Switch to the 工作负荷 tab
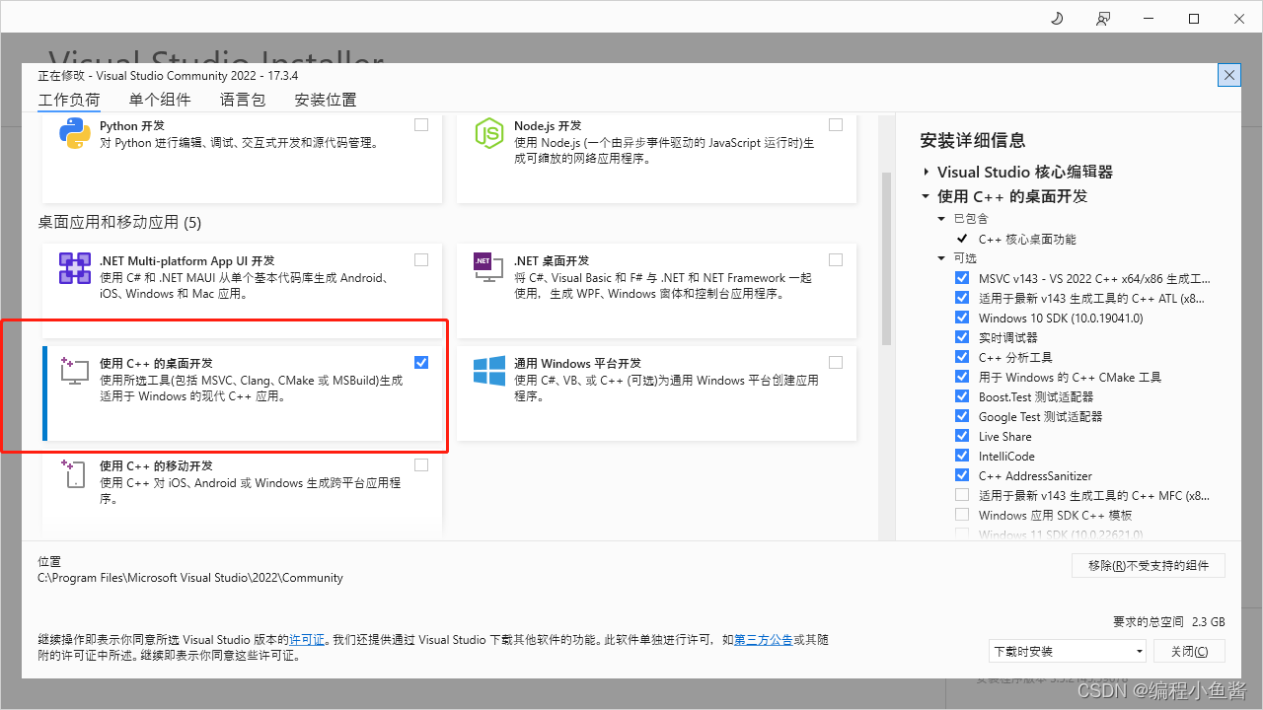1263x710 pixels. (x=69, y=100)
